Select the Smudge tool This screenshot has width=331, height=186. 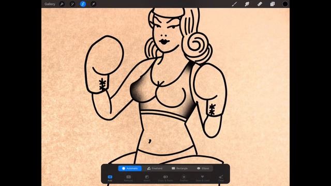pos(247,4)
